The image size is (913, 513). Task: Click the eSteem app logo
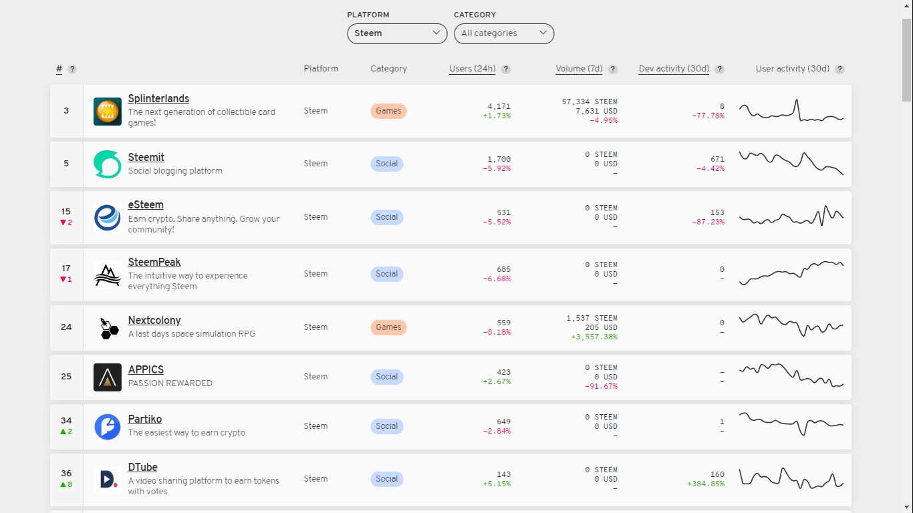(107, 218)
